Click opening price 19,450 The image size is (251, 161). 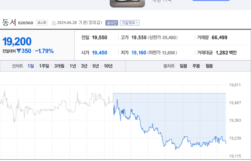[100, 53]
